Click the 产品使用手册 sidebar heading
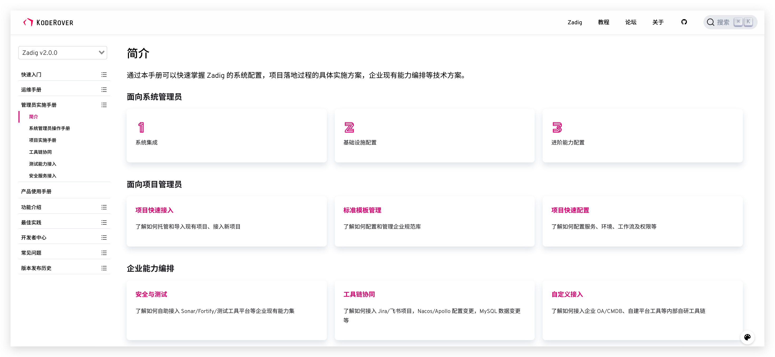Screen dimensions: 775x357 pos(36,192)
